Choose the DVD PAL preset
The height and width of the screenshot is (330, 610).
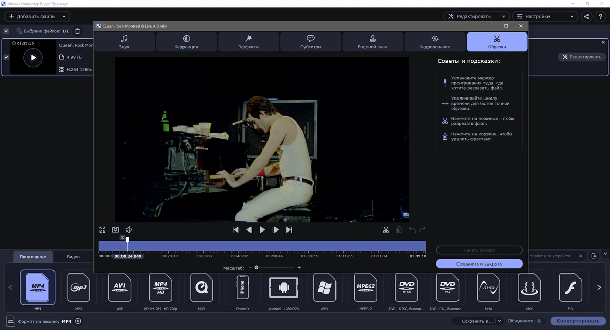coord(448,287)
